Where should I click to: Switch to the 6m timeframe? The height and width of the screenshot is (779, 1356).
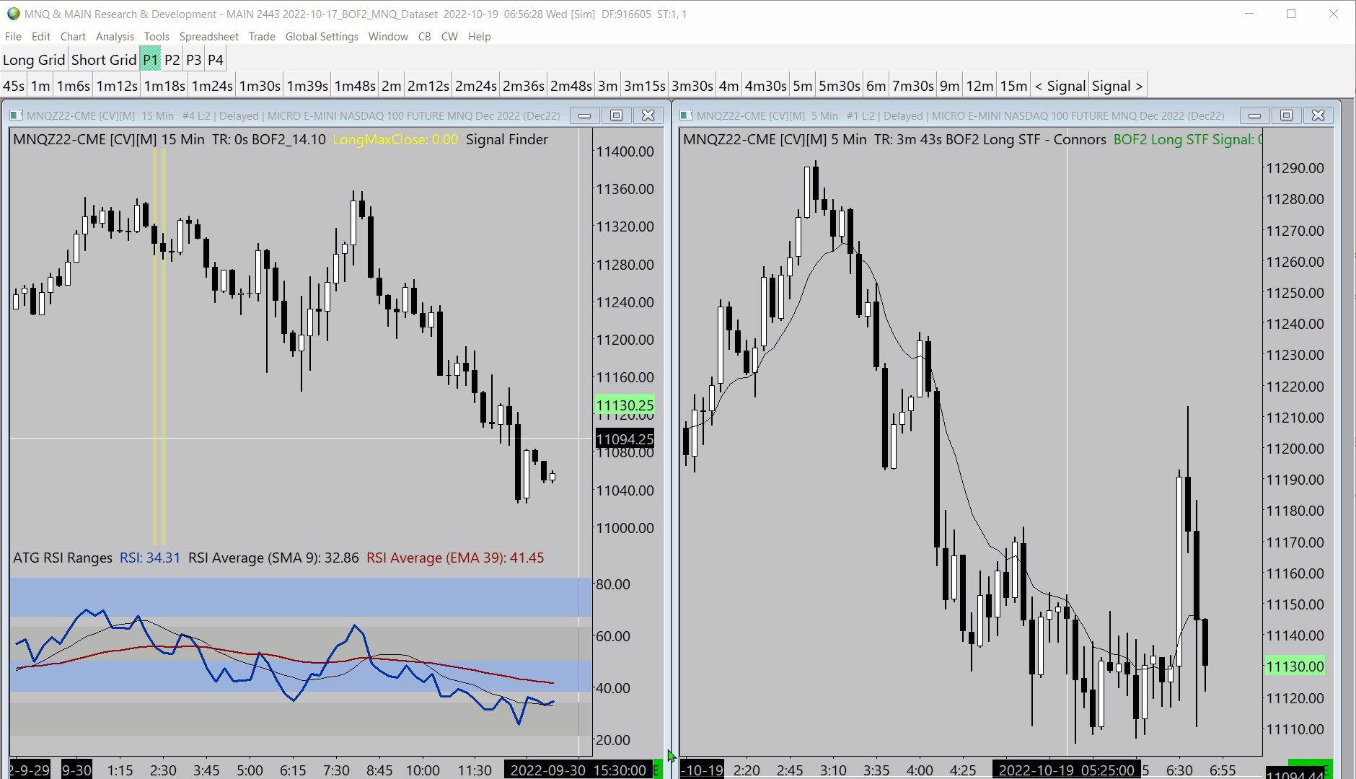pyautogui.click(x=876, y=86)
